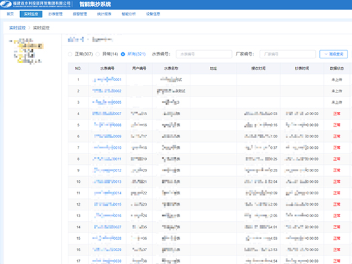Viewport: 352px width, 264px height.
Task: Click the 水表编号 column header
Action: 107,68
